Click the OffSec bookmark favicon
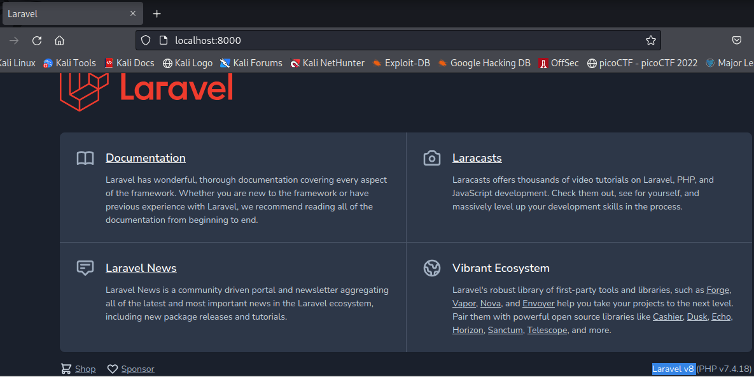This screenshot has width=754, height=377. (543, 63)
